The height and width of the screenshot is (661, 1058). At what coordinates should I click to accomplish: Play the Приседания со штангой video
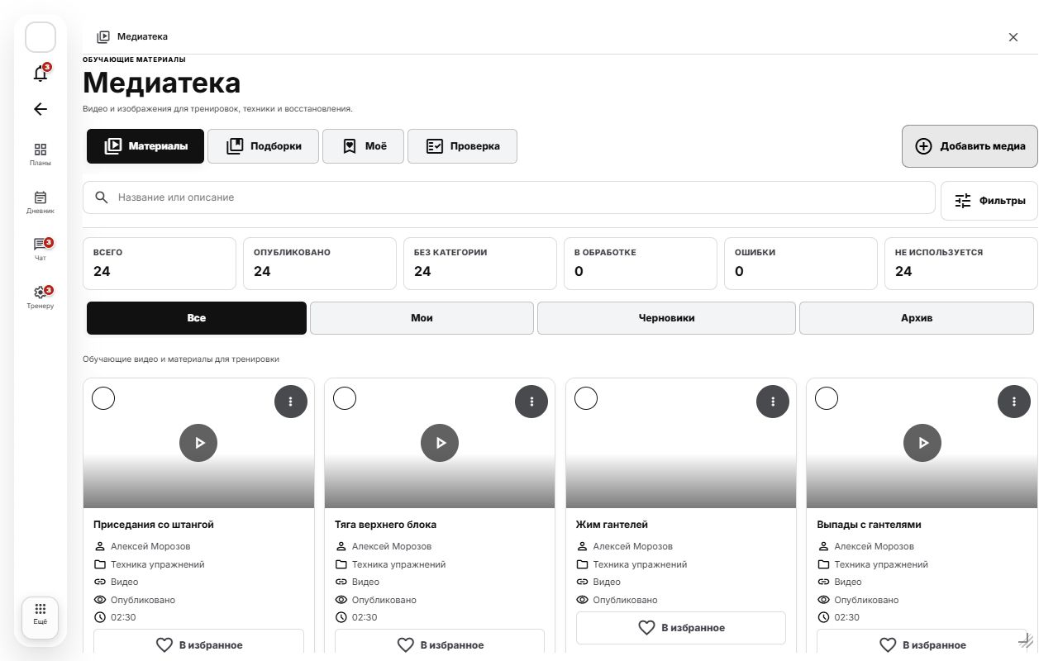tap(198, 443)
